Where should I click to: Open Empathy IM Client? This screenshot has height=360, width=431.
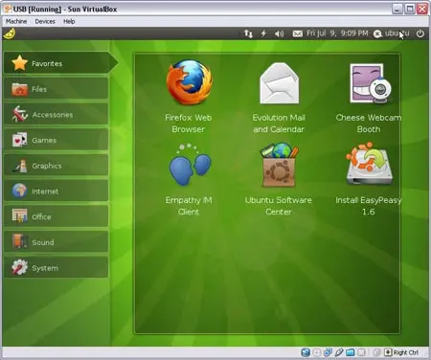point(189,179)
